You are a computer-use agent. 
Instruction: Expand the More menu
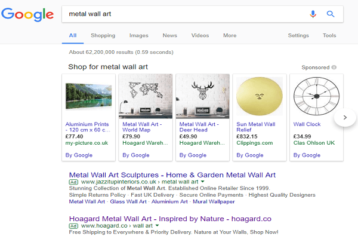pyautogui.click(x=230, y=35)
